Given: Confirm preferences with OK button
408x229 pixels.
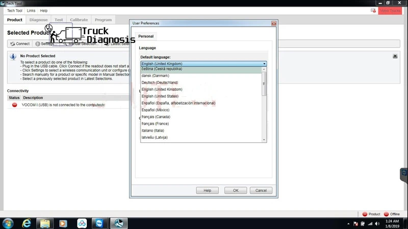Looking at the screenshot, I should click(236, 190).
